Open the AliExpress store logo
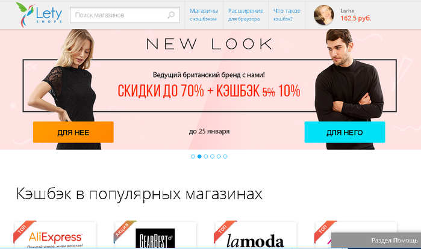This screenshot has height=249, width=421. [55, 238]
